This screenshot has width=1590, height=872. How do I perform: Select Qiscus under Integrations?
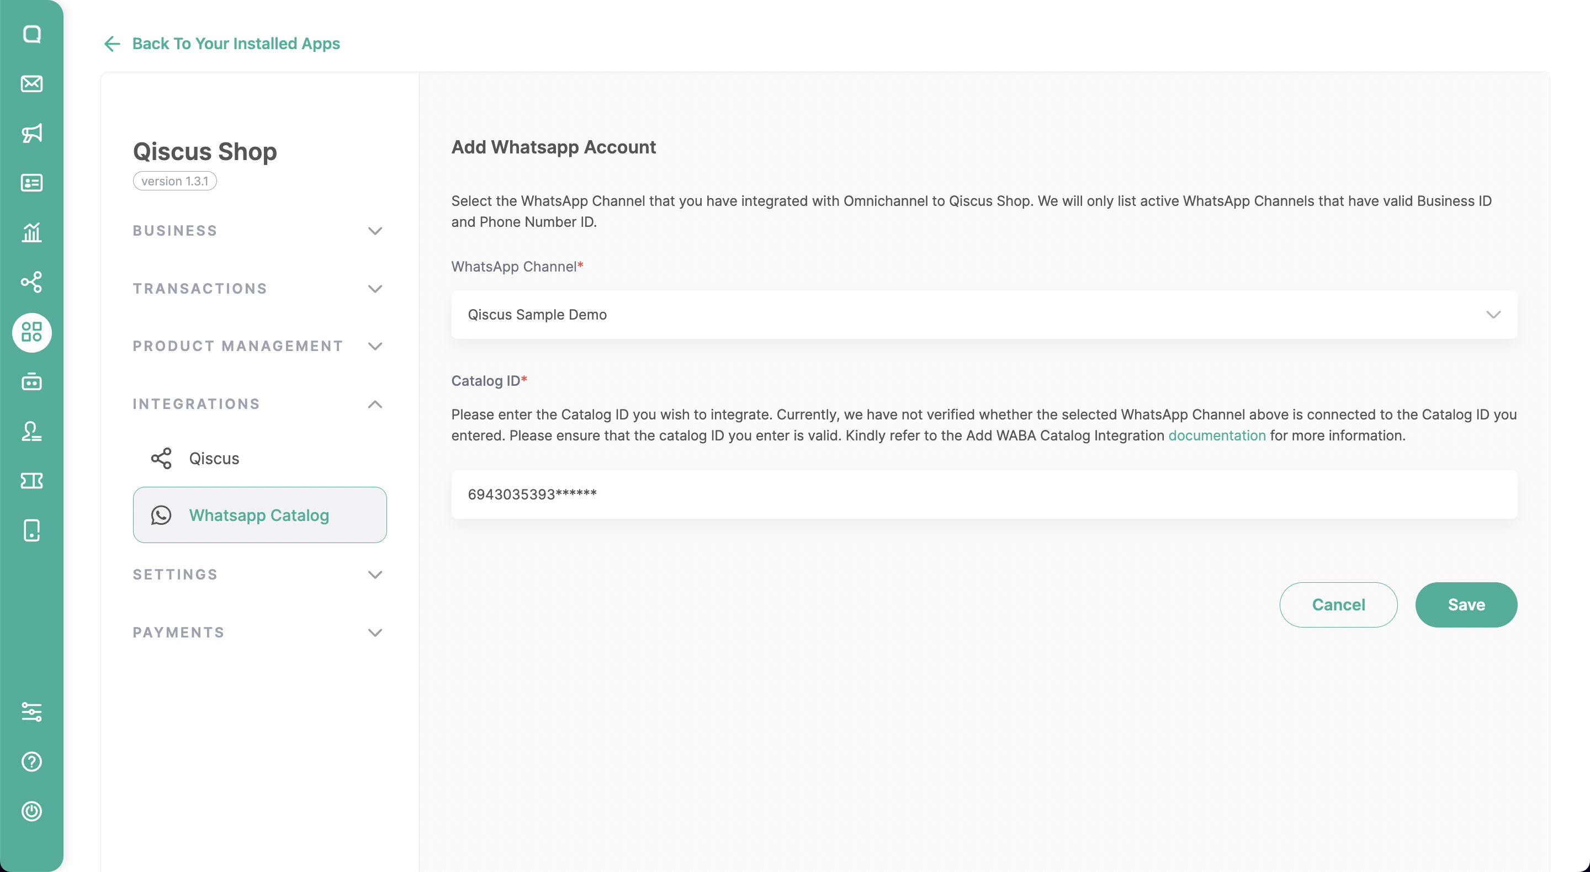pos(214,459)
